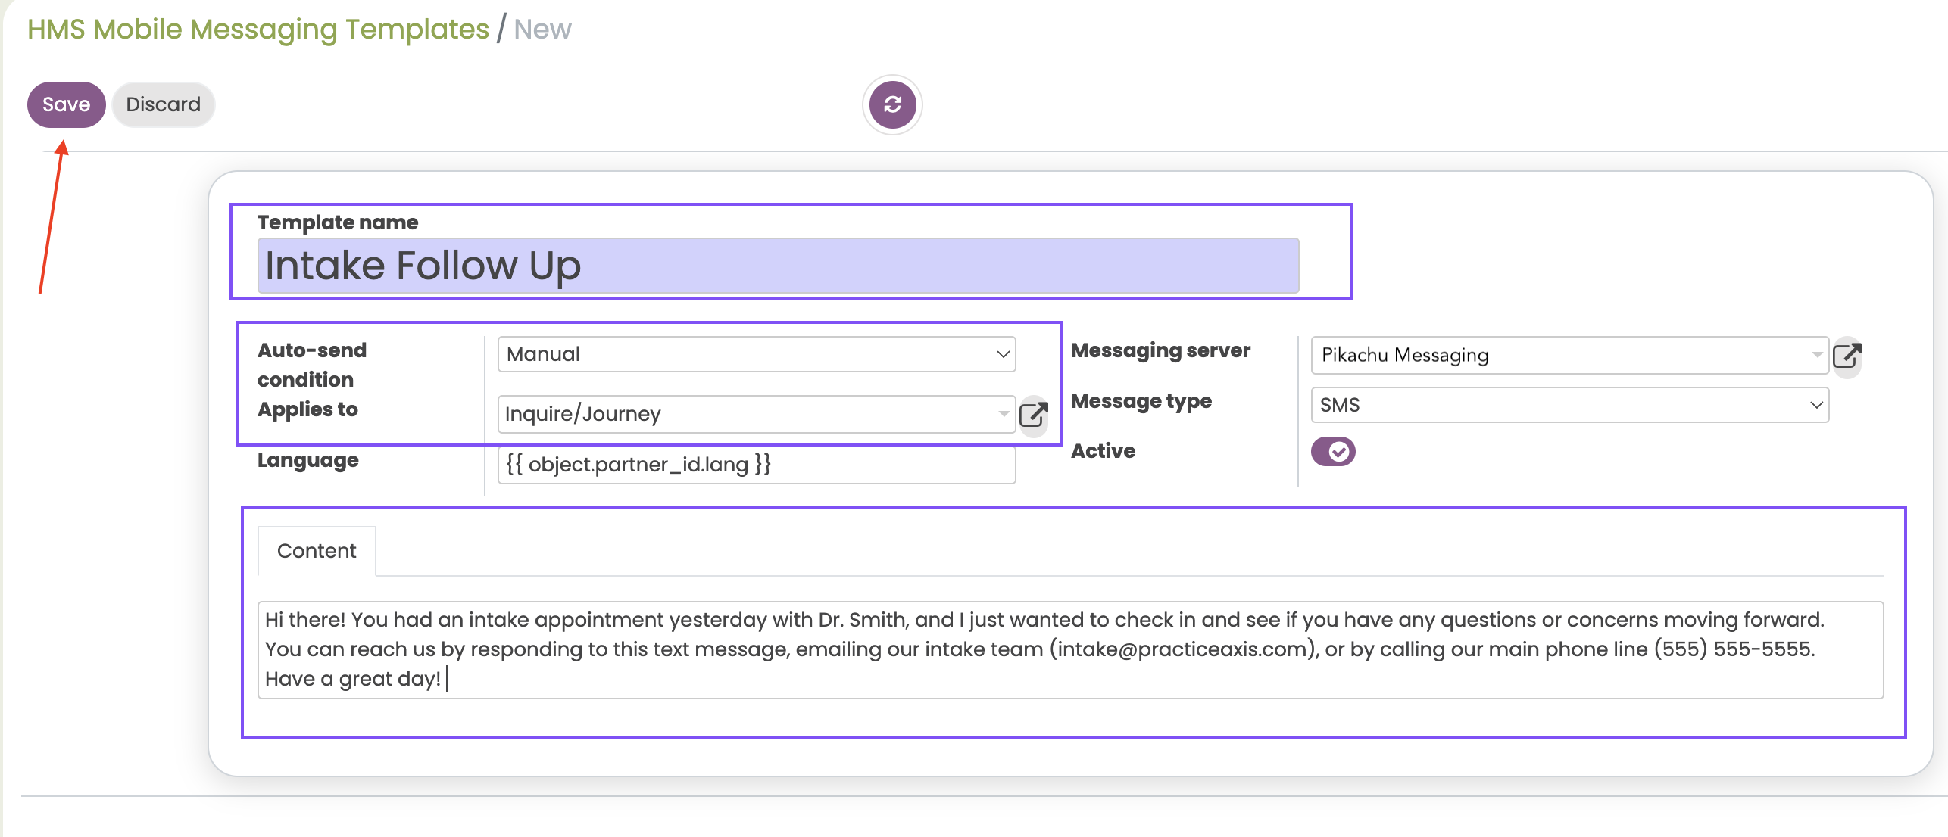Expand the Message type SMS dropdown

pyautogui.click(x=1569, y=405)
